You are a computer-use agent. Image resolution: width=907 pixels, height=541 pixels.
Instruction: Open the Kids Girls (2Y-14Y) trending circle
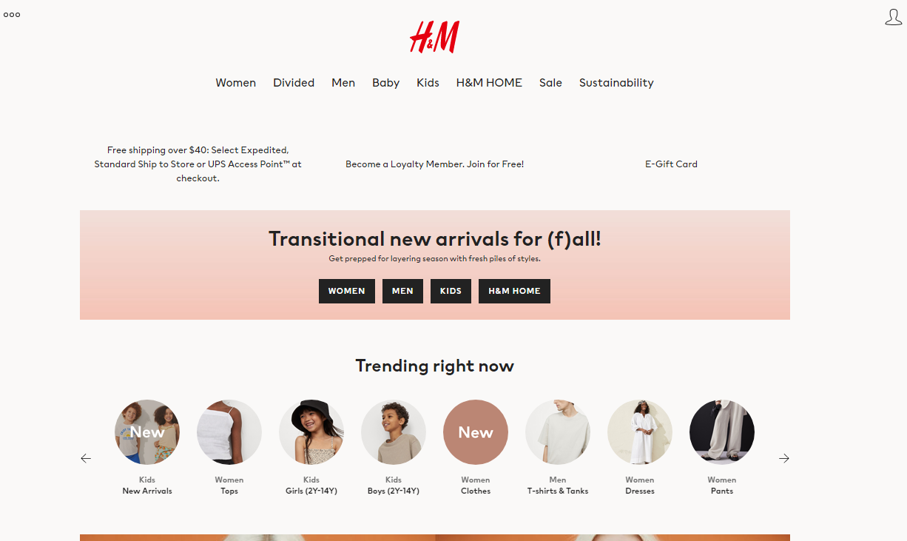311,432
